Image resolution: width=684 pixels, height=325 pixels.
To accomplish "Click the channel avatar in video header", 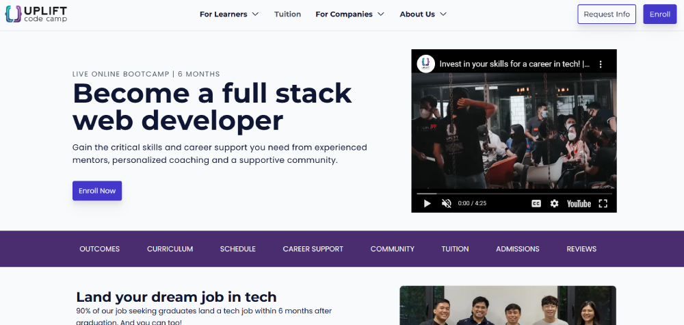I will click(425, 64).
